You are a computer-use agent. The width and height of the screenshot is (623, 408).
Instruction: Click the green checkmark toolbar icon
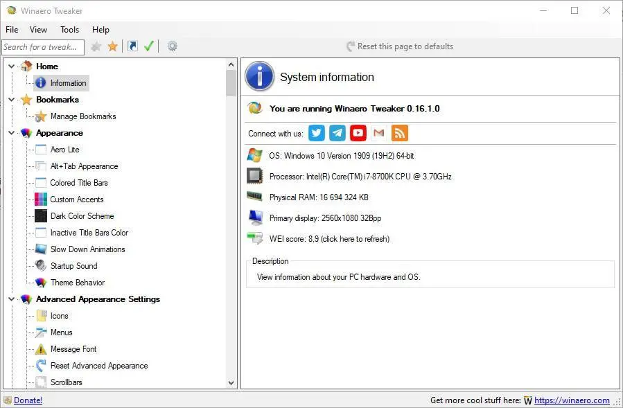tap(149, 46)
